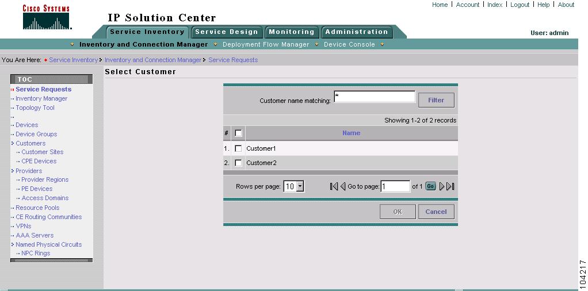
Task: Focus the Customer name matching field
Action: [x=375, y=97]
